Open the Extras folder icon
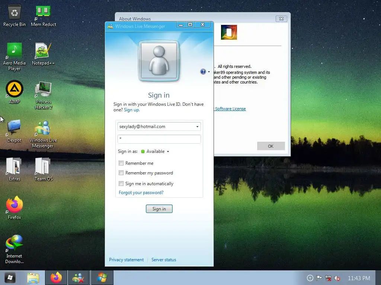 tap(15, 169)
